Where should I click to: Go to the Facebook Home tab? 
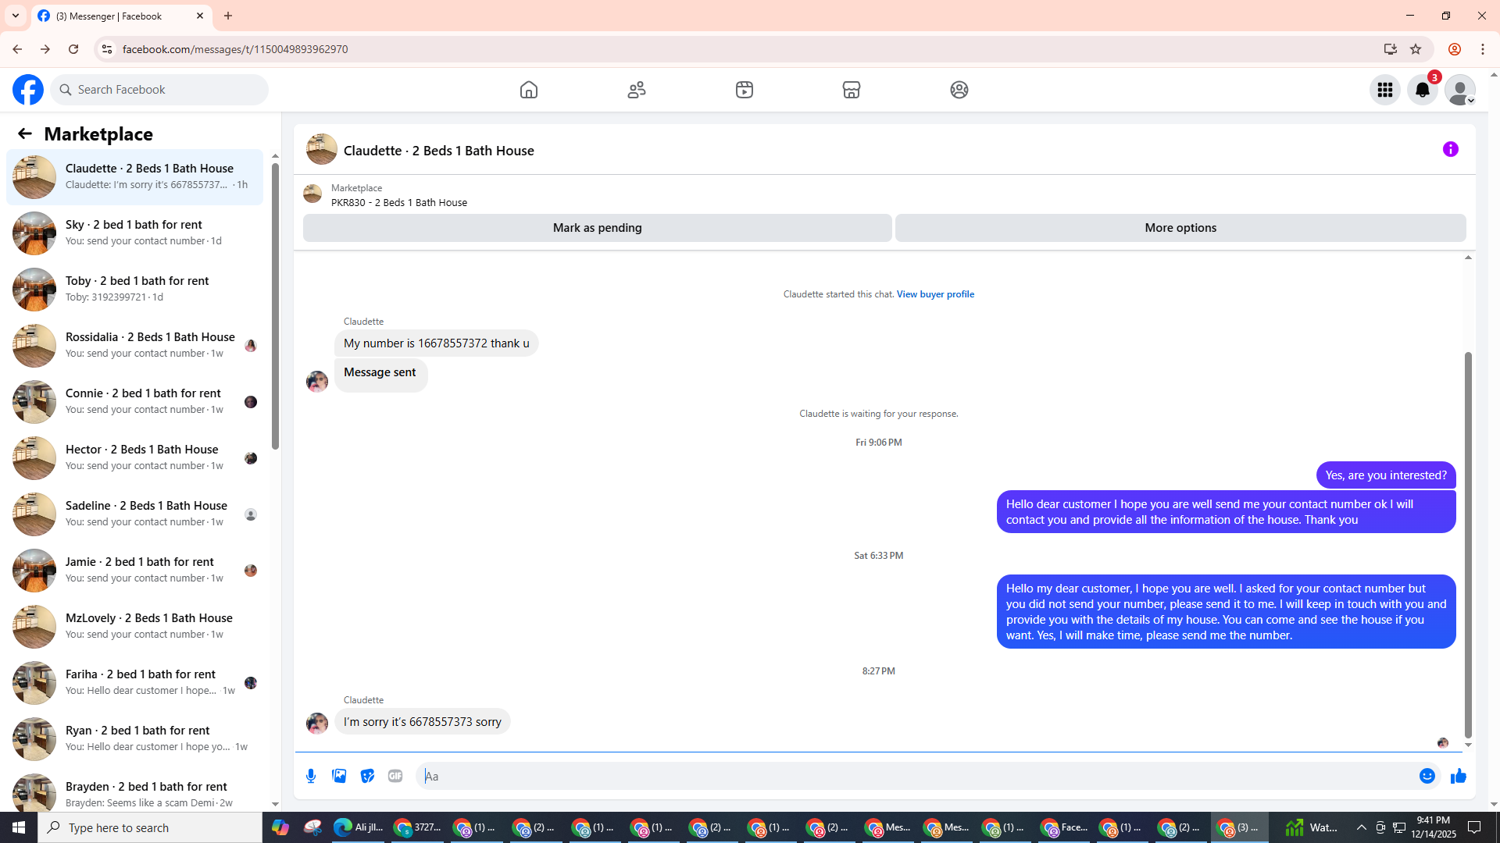coord(529,90)
